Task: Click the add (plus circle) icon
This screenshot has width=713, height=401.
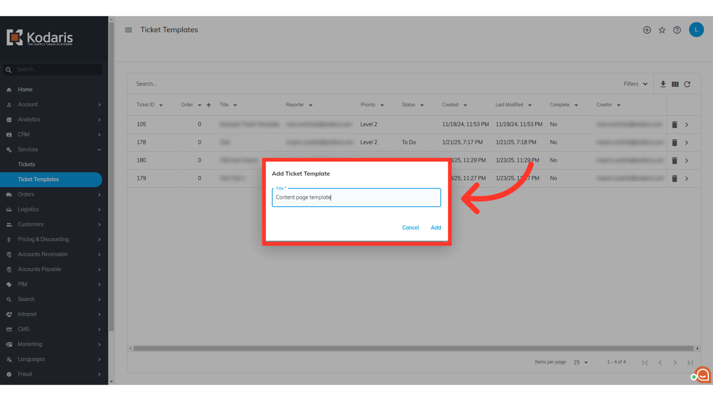Action: point(647,30)
